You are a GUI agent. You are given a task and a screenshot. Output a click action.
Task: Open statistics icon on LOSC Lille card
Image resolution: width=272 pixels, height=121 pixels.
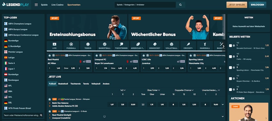pyautogui.click(x=178, y=61)
